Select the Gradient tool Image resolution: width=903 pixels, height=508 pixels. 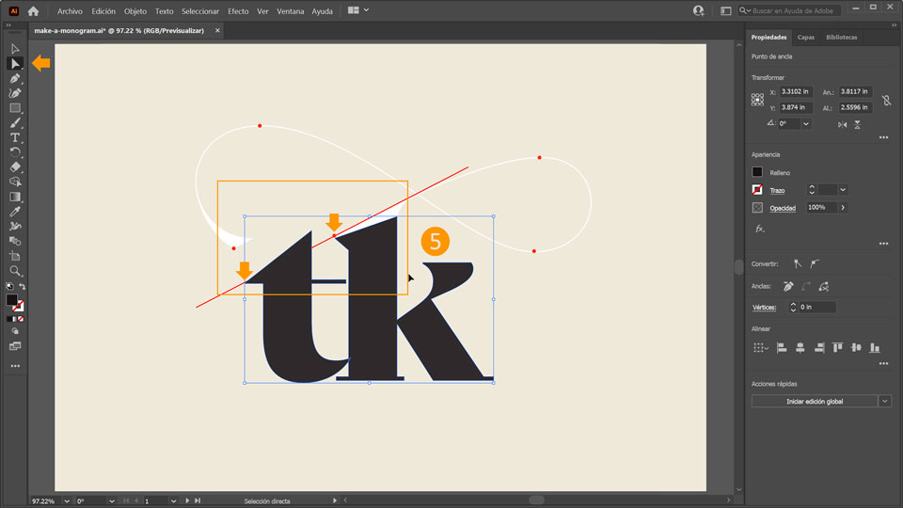(x=15, y=197)
